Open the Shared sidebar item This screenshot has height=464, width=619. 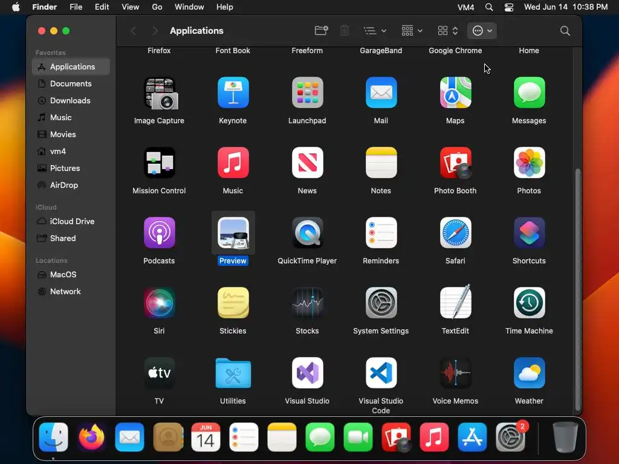click(x=71, y=238)
